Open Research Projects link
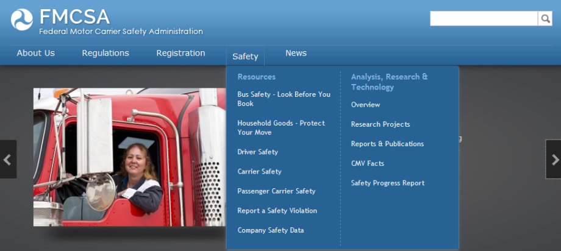Viewport: 561px width, 251px height. 381,124
